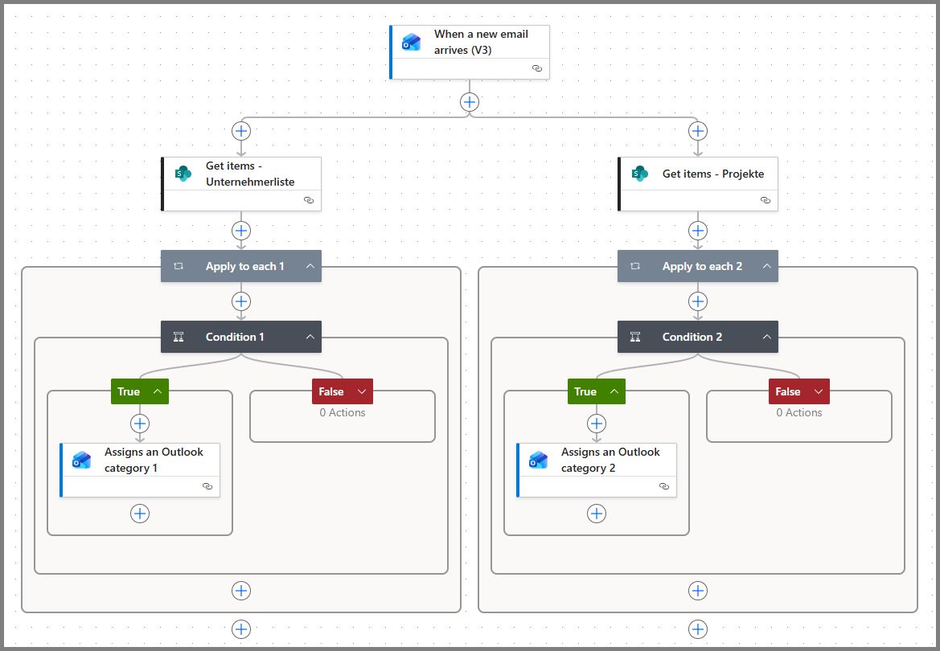Add a step below the email trigger
Image resolution: width=940 pixels, height=651 pixels.
(470, 102)
